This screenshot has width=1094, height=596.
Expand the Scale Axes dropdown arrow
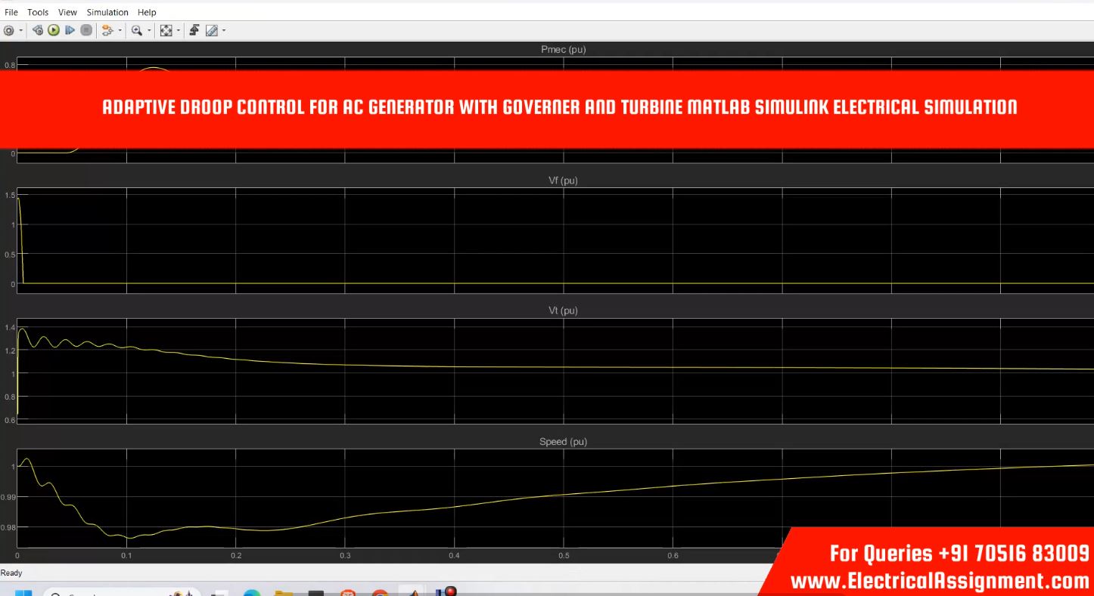179,30
